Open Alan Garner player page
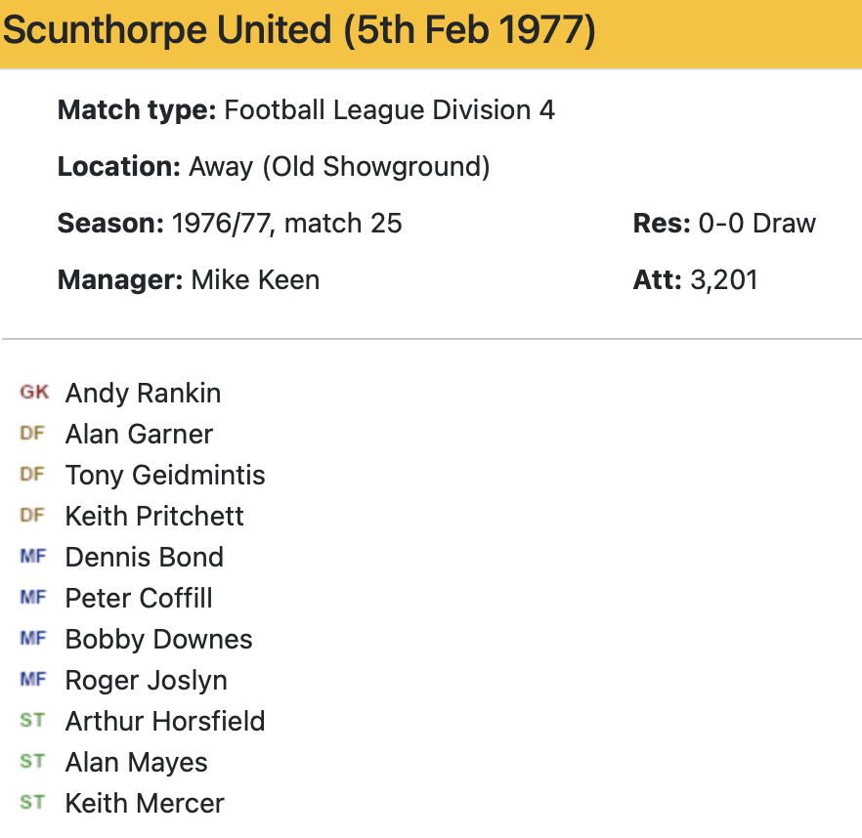The width and height of the screenshot is (862, 838). [x=139, y=434]
